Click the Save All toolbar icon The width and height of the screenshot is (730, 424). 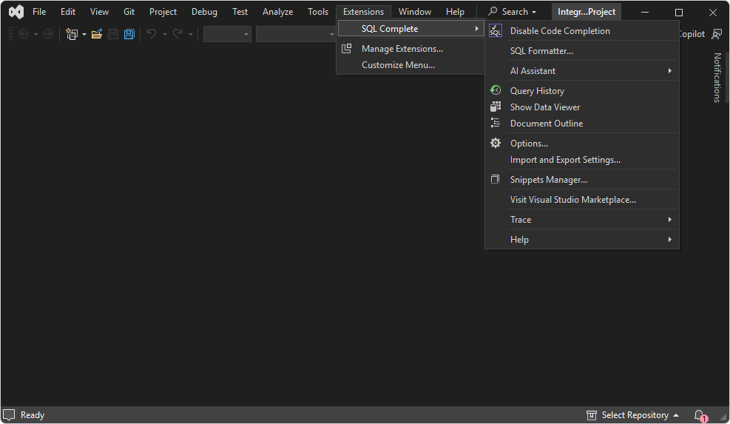(129, 34)
